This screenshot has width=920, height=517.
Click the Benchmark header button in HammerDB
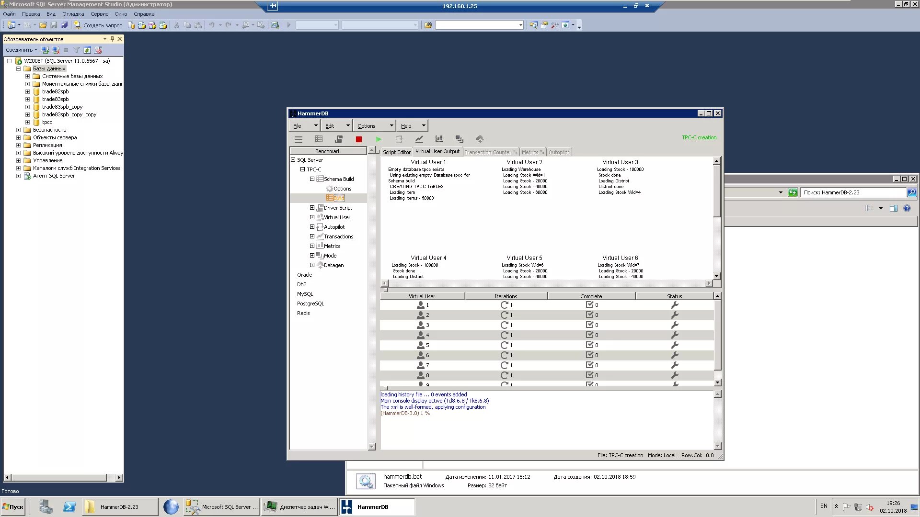(328, 151)
